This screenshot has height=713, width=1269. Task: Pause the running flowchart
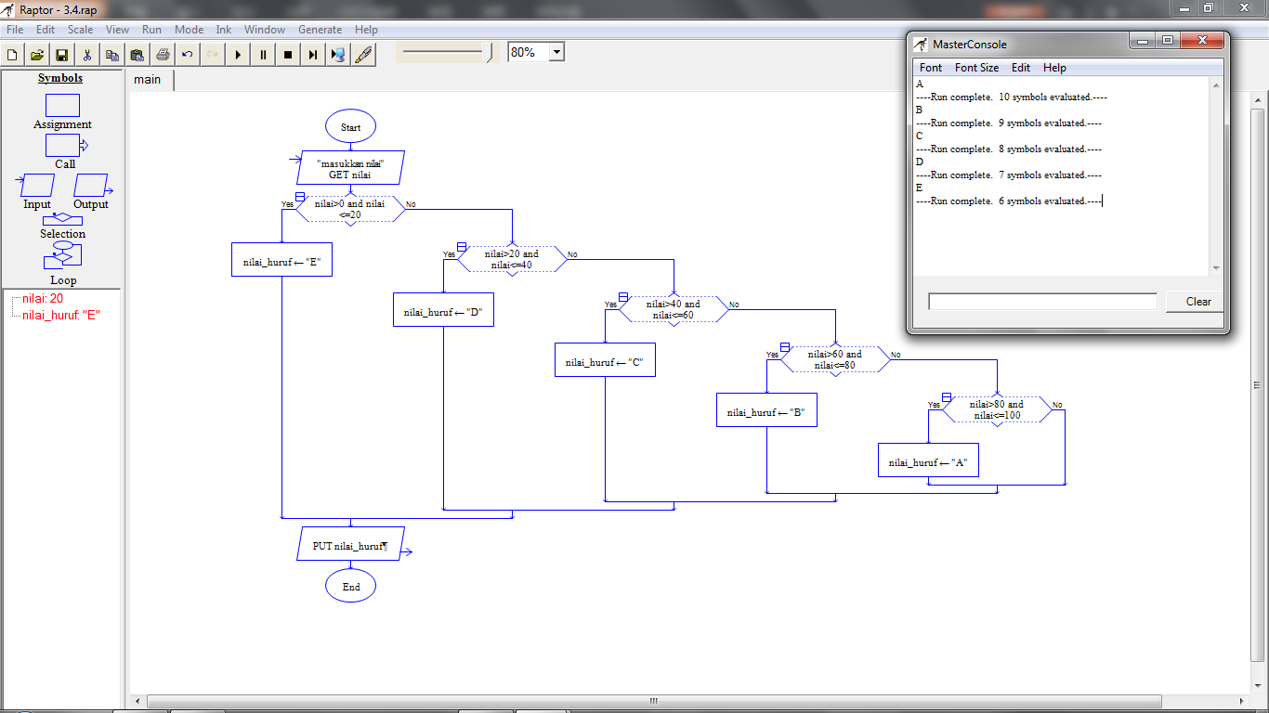263,54
